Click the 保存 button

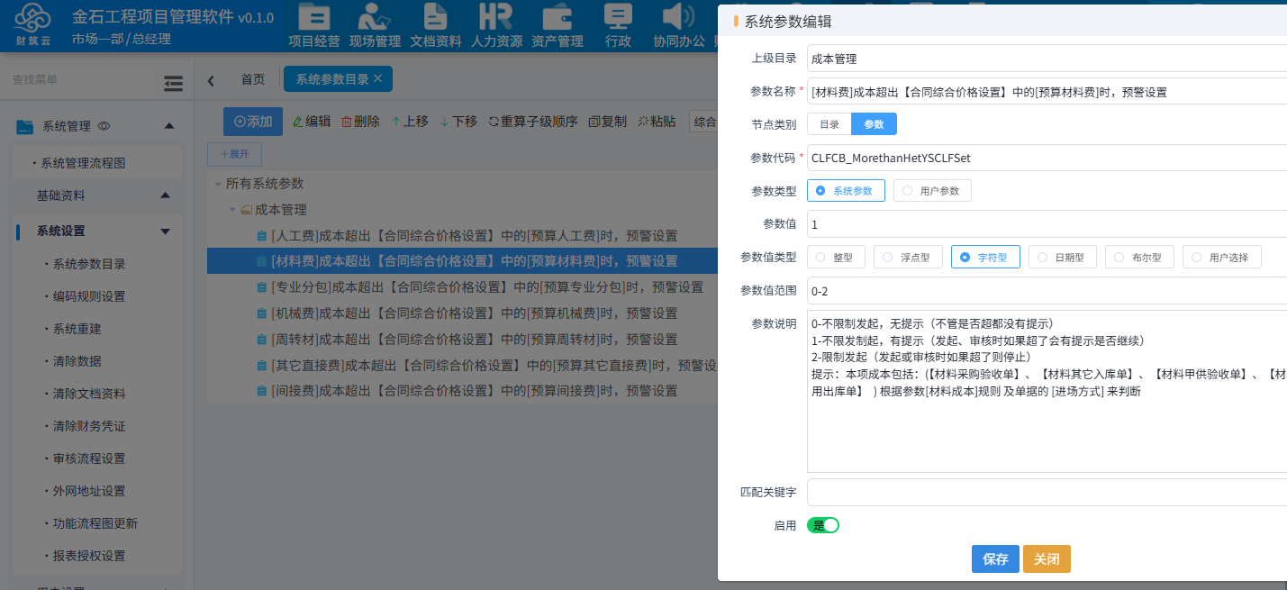click(994, 558)
